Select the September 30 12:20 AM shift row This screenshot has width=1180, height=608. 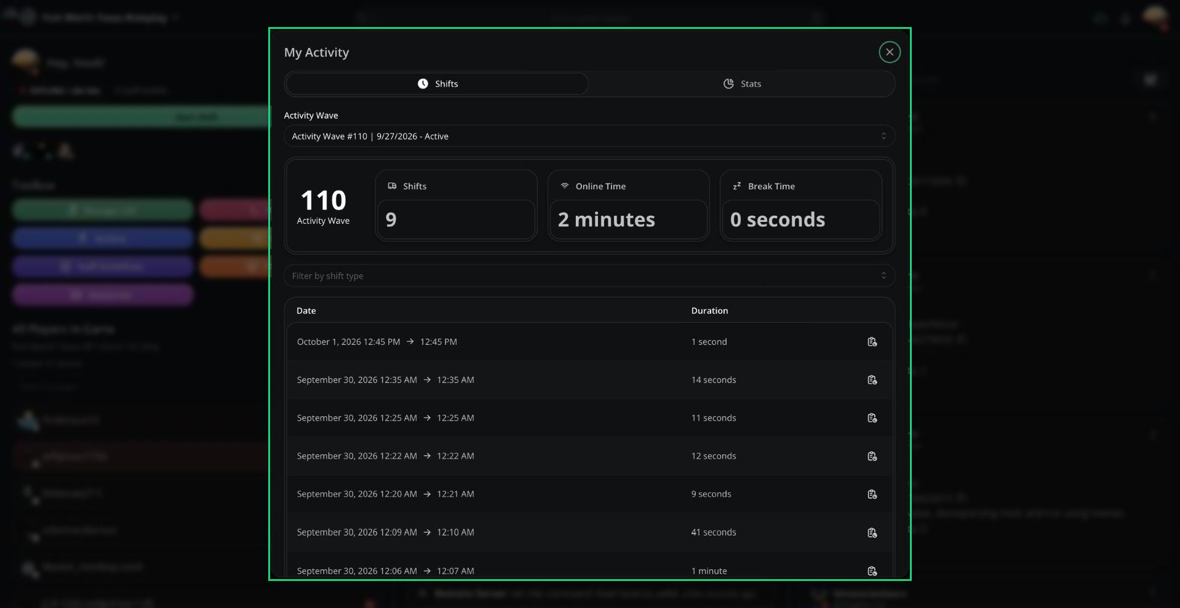point(589,494)
